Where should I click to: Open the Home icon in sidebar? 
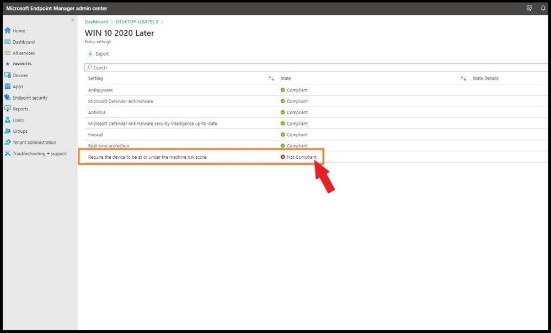pos(7,30)
